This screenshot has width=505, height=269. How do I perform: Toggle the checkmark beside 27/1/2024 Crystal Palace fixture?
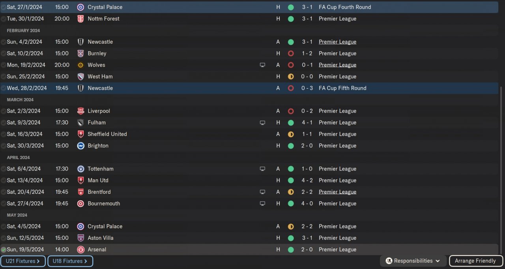click(x=4, y=7)
